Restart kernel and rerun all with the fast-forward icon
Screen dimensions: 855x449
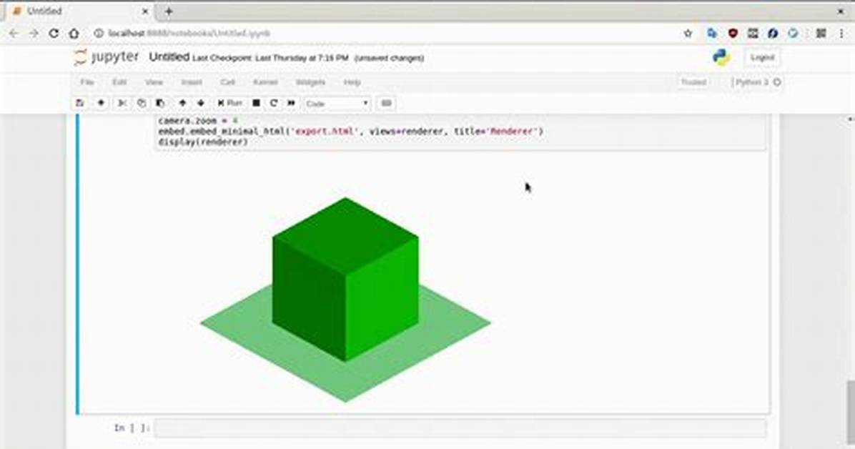pos(291,103)
